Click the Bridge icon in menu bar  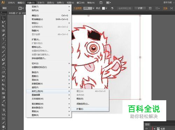101,2
